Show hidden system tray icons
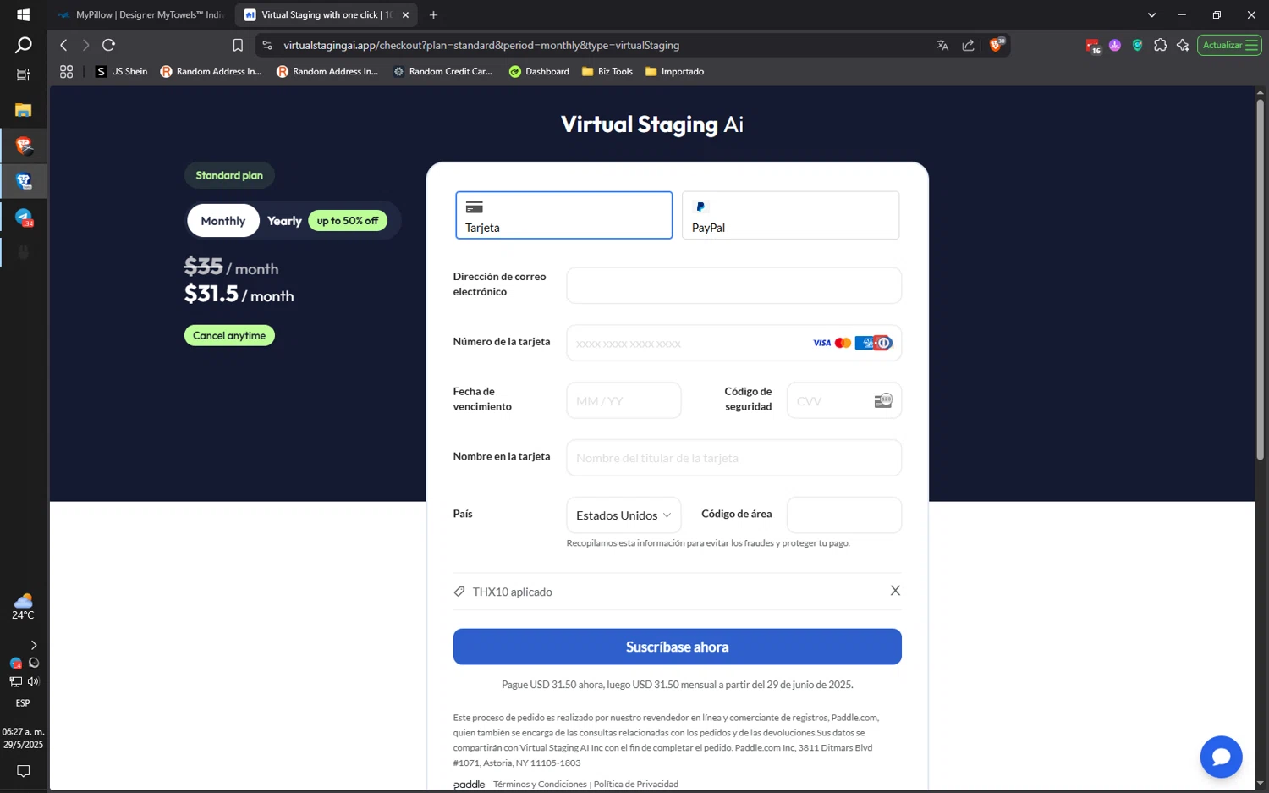The height and width of the screenshot is (793, 1269). point(34,645)
